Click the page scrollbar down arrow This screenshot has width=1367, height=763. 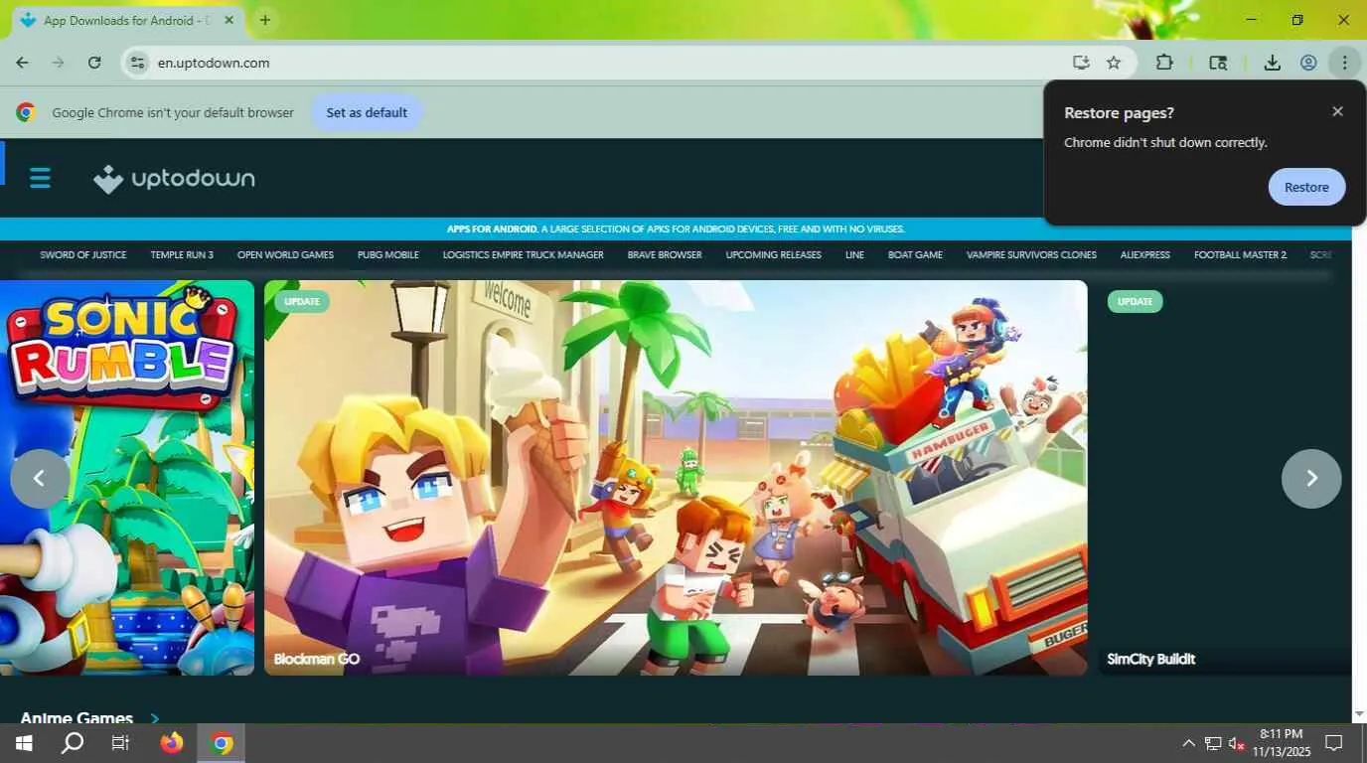click(1359, 714)
